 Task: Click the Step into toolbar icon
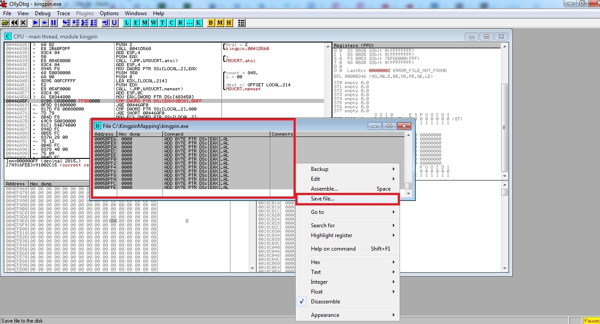66,22
